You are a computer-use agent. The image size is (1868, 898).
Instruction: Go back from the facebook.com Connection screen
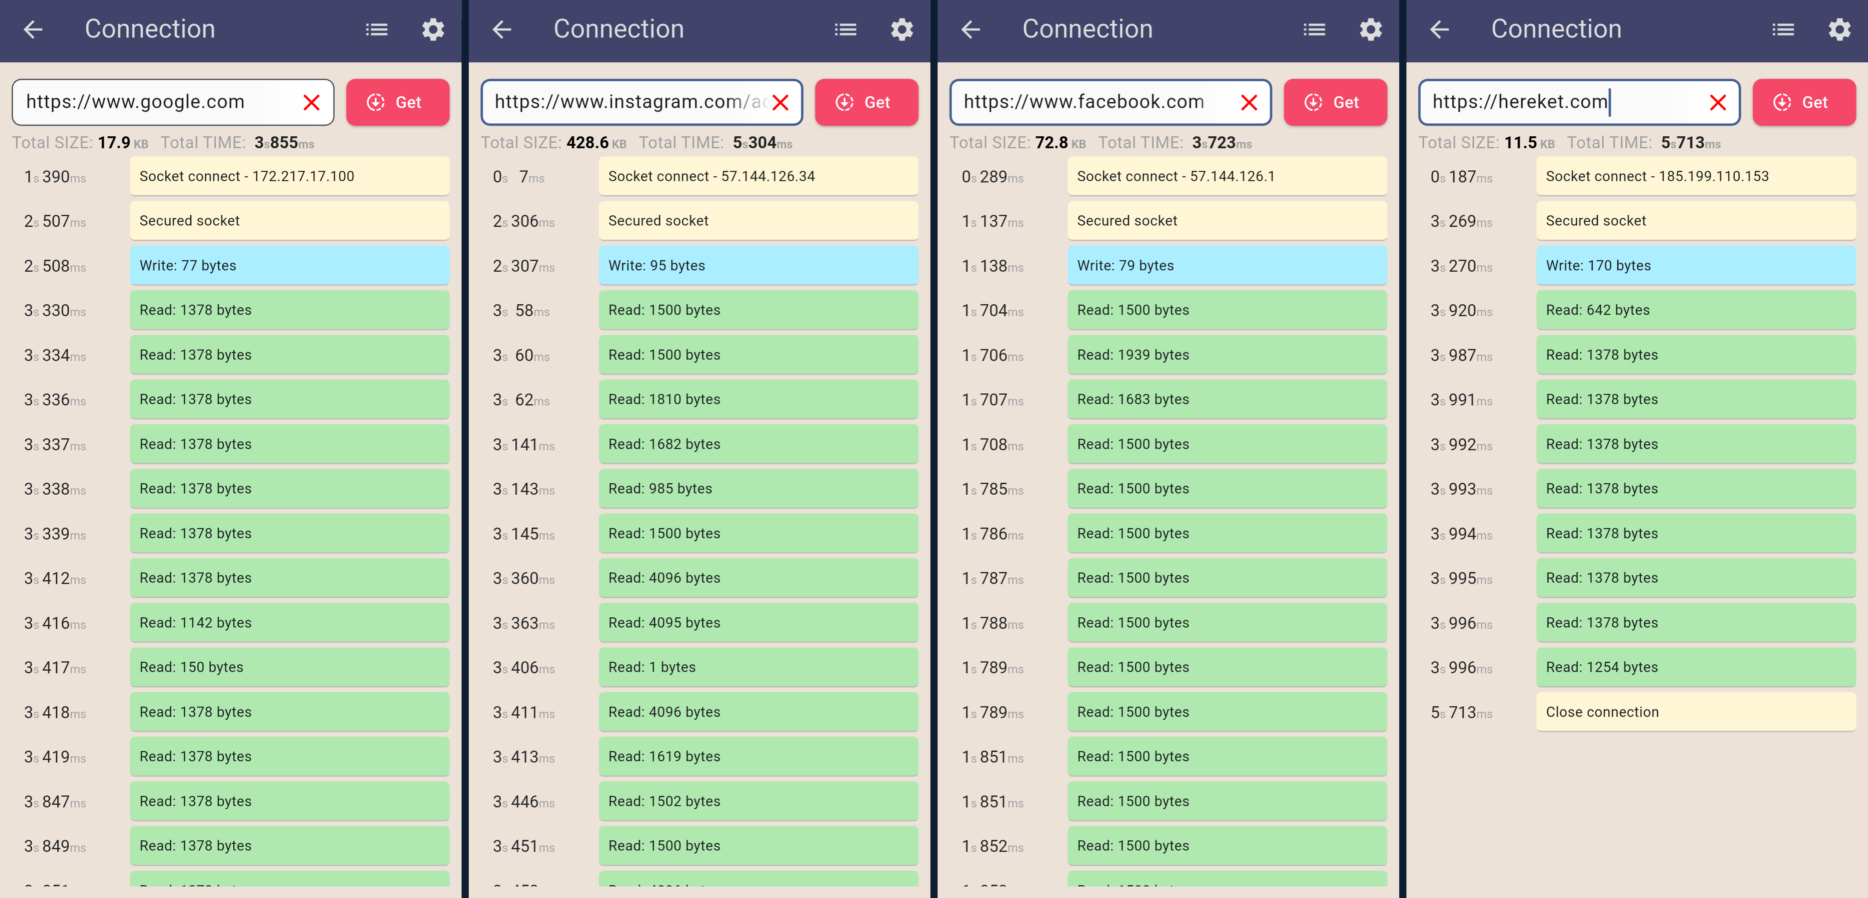point(971,30)
